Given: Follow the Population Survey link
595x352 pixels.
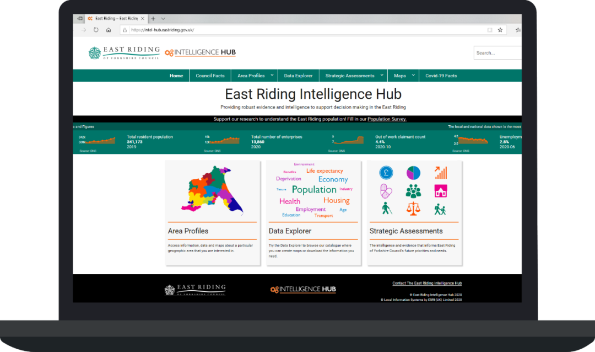Looking at the screenshot, I should [x=387, y=119].
